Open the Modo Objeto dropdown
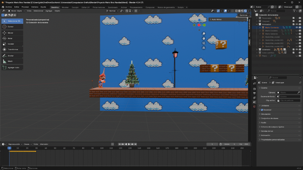Viewport: 303px width, 170px height. click(x=17, y=11)
